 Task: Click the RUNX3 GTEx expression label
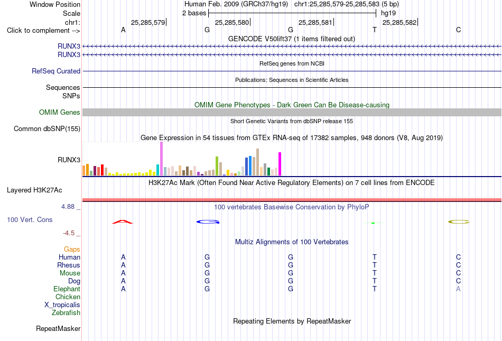click(69, 160)
